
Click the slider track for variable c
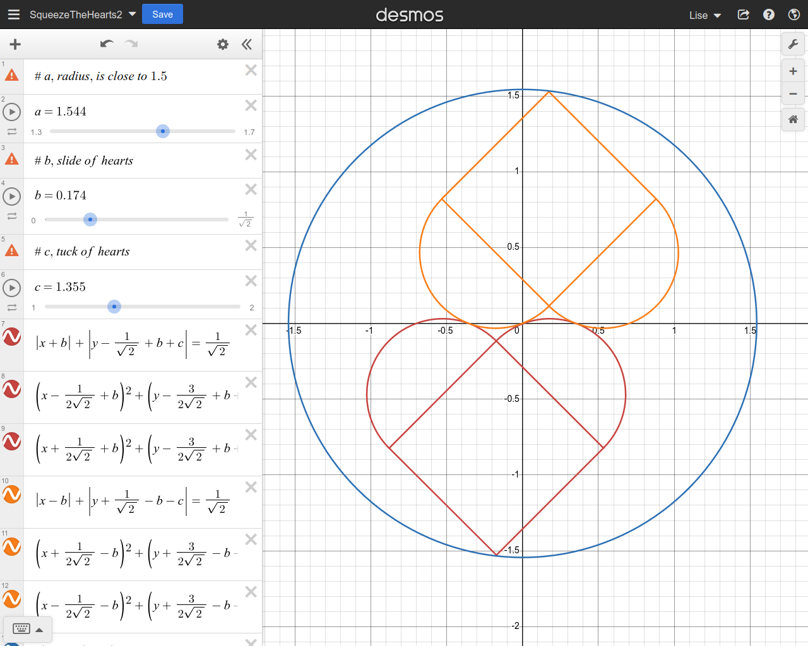pos(177,307)
